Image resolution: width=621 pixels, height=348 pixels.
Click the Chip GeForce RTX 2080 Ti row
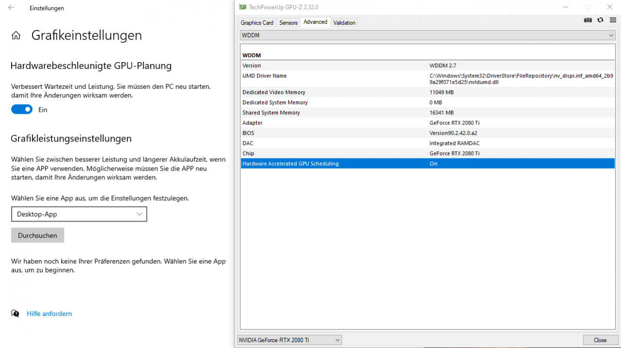pyautogui.click(x=427, y=153)
